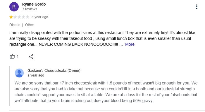Share this review via share icon
This screenshot has width=205, height=112.
[x=31, y=57]
